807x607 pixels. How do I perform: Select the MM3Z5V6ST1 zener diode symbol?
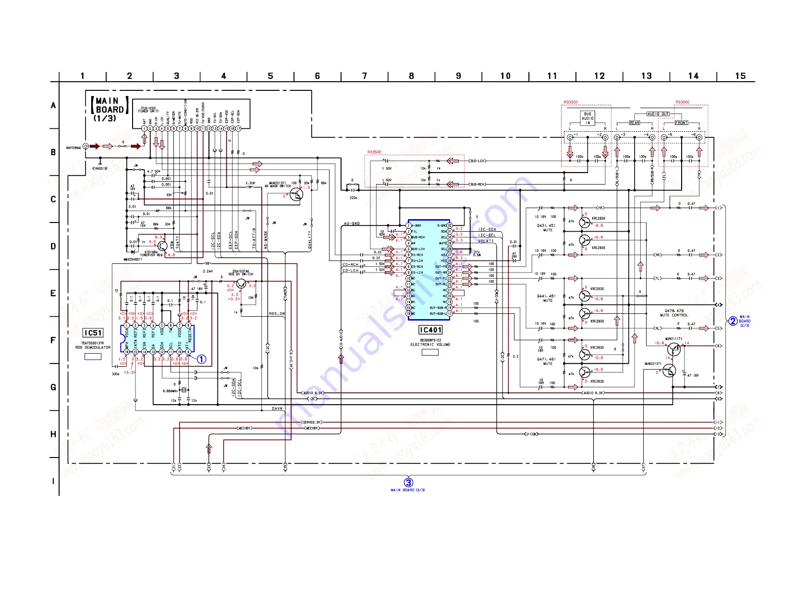[133, 252]
